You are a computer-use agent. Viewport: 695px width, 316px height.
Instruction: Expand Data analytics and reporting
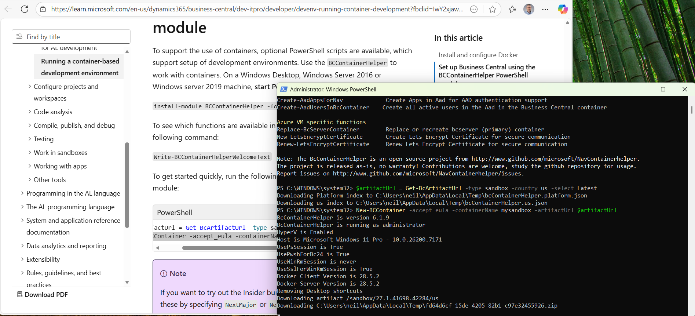pyautogui.click(x=22, y=246)
